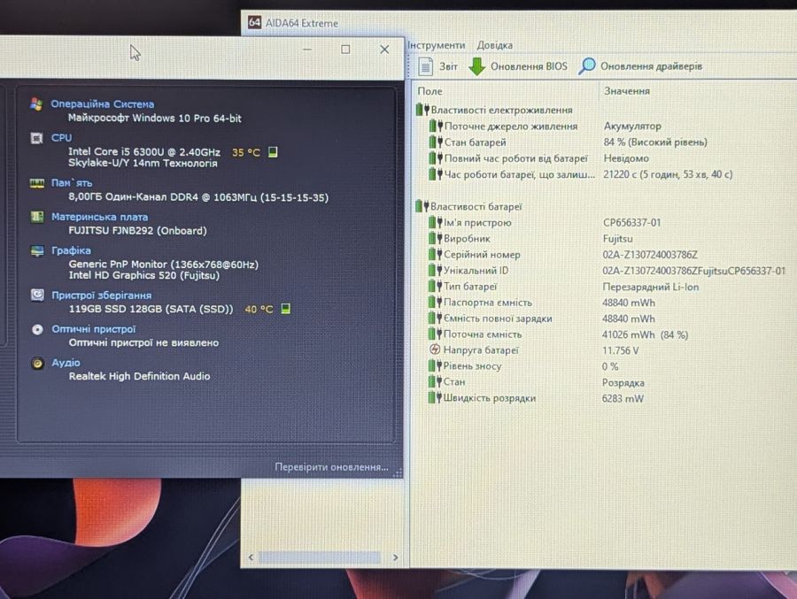Select the value 41026 mWh (84 %)

[645, 334]
